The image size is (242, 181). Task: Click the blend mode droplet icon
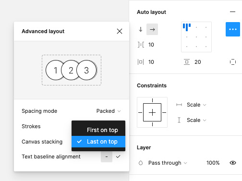click(x=141, y=163)
